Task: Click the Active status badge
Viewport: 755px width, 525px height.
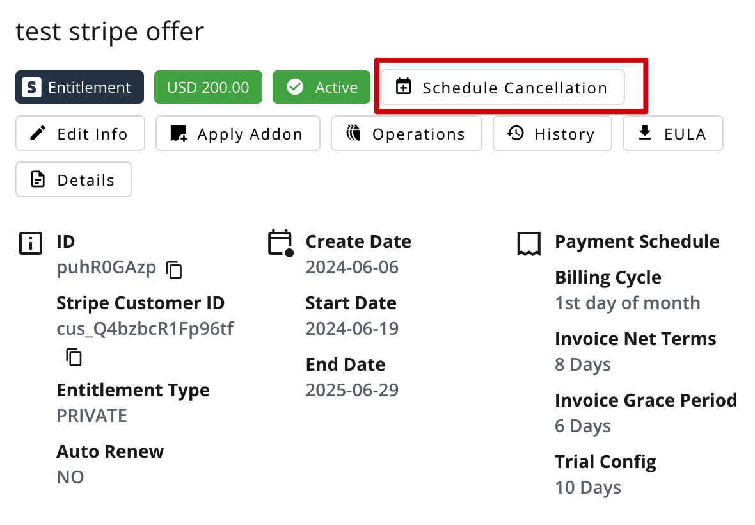Action: (321, 87)
